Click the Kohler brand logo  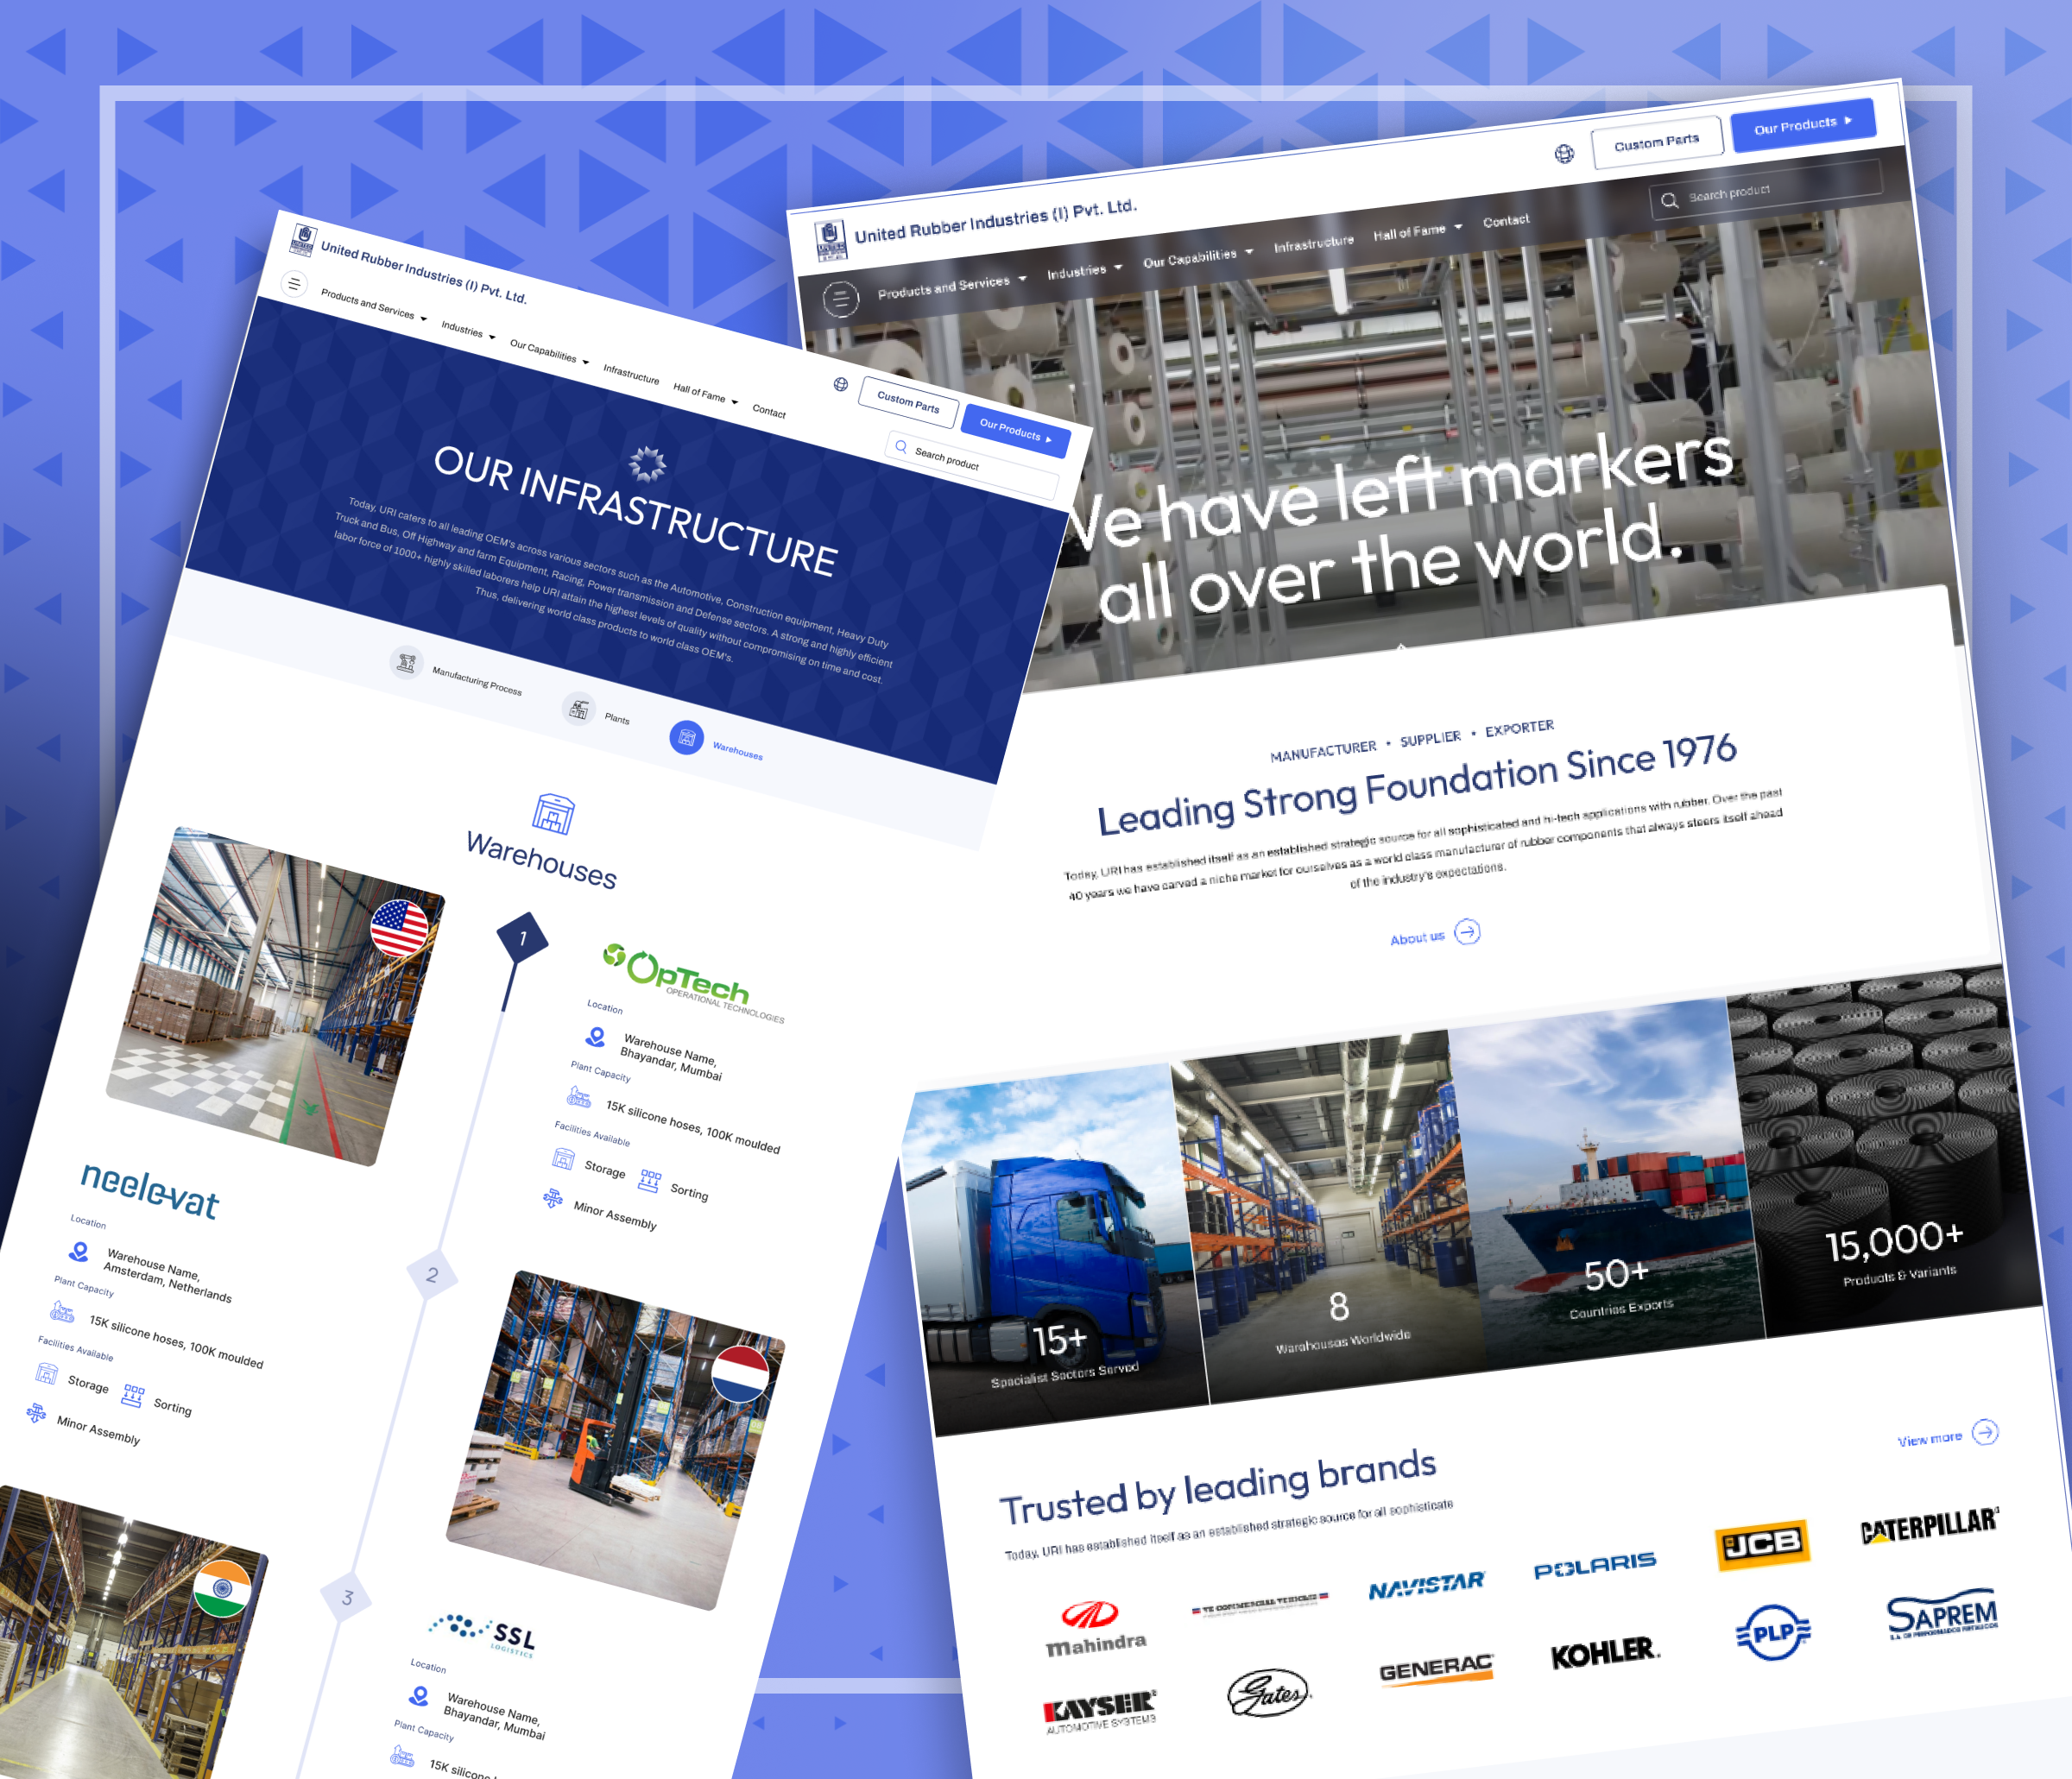[x=1605, y=1653]
